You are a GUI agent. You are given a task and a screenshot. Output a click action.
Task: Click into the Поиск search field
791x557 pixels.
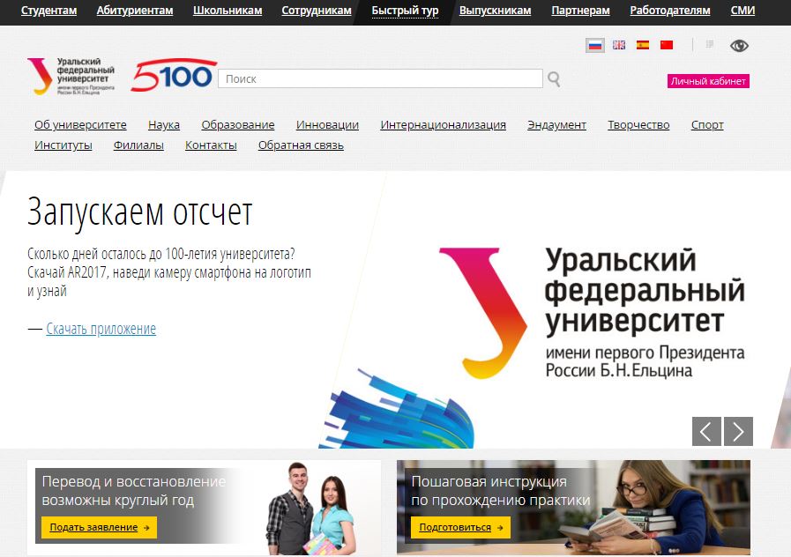(379, 79)
